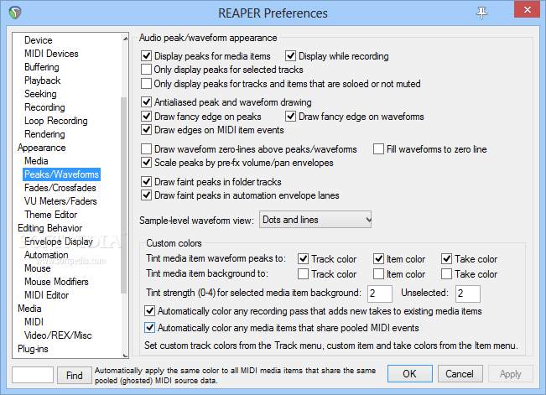This screenshot has height=395, width=546.
Task: Select MIDI Devices in the tree
Action: (x=51, y=54)
